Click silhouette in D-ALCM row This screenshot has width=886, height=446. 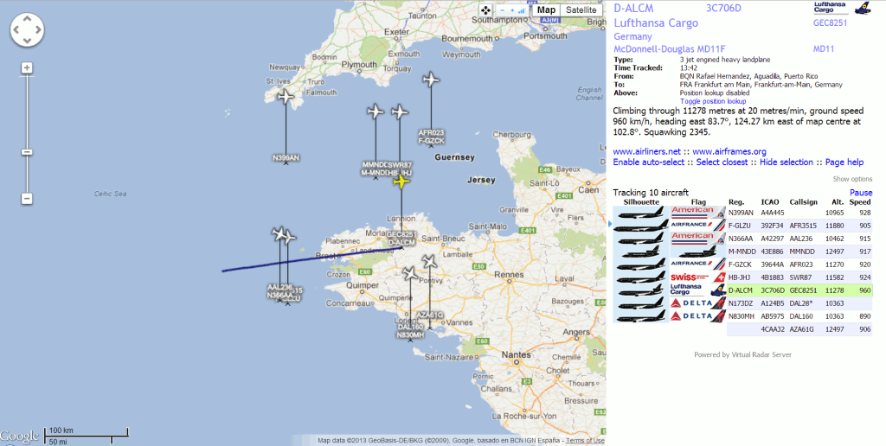(641, 290)
